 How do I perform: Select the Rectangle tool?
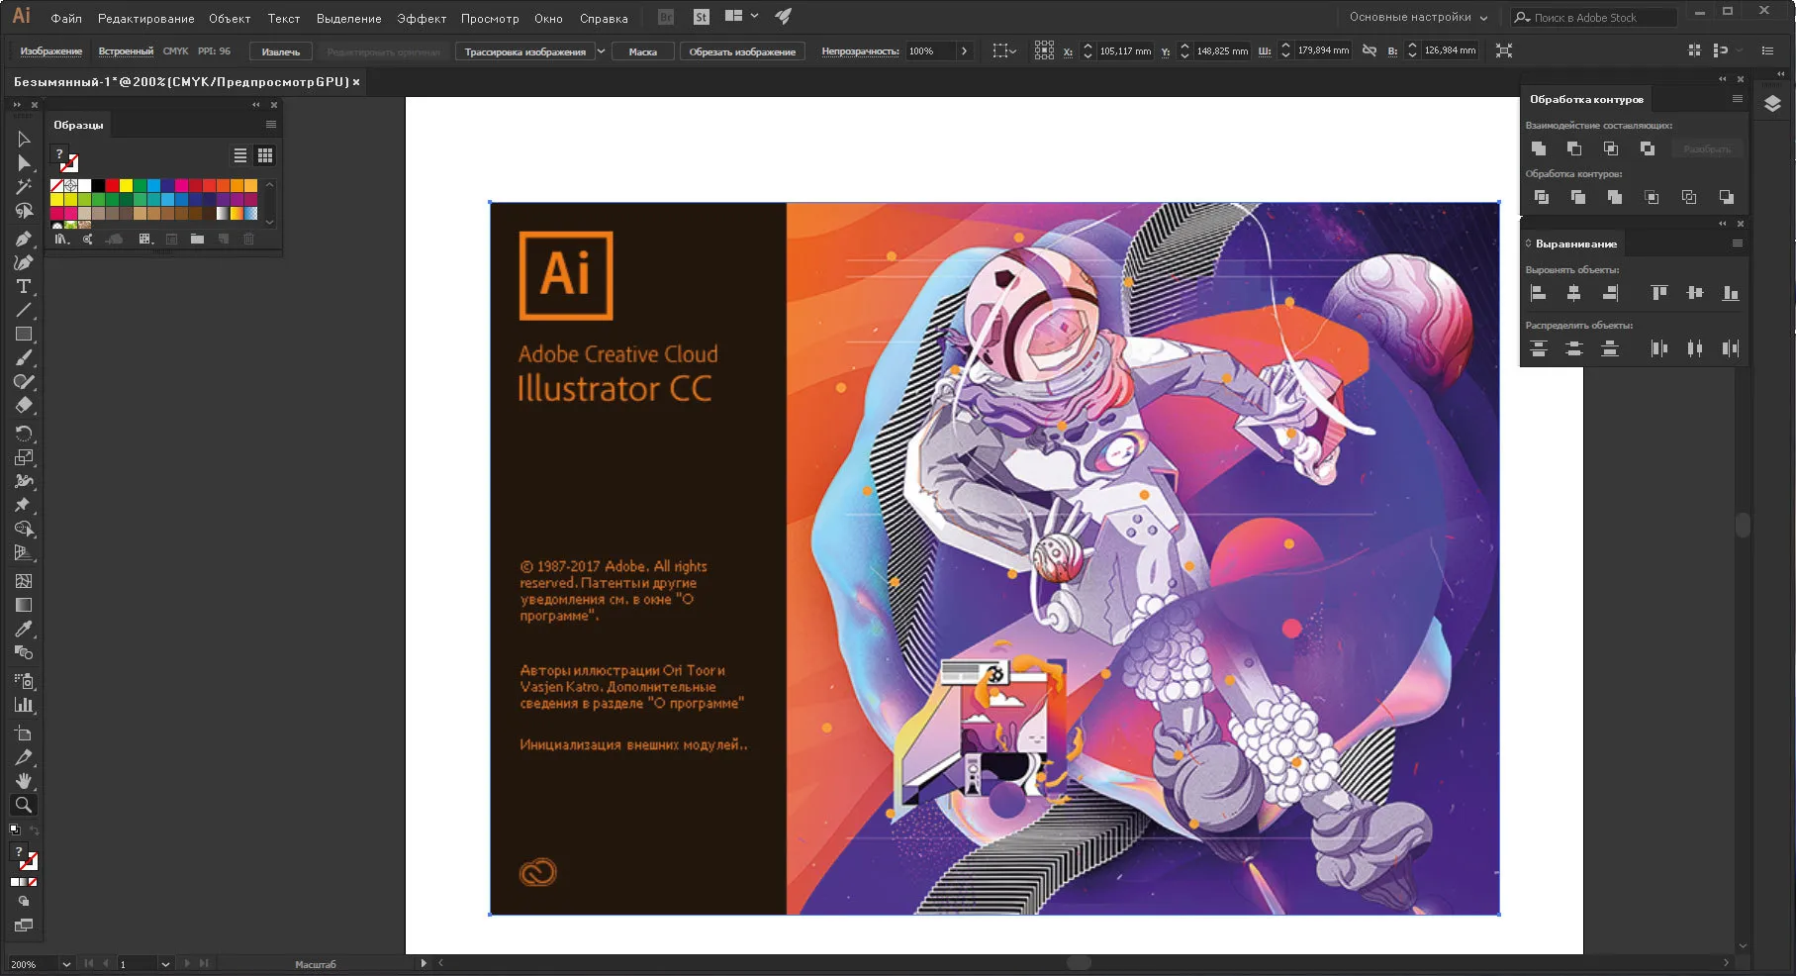pyautogui.click(x=24, y=335)
